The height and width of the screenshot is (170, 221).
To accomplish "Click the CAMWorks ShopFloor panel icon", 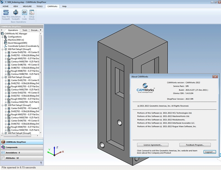I will (x=3, y=142).
